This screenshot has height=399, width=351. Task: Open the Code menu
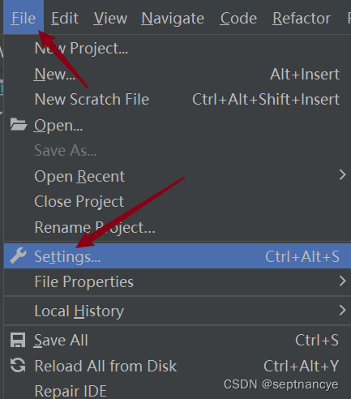point(238,18)
